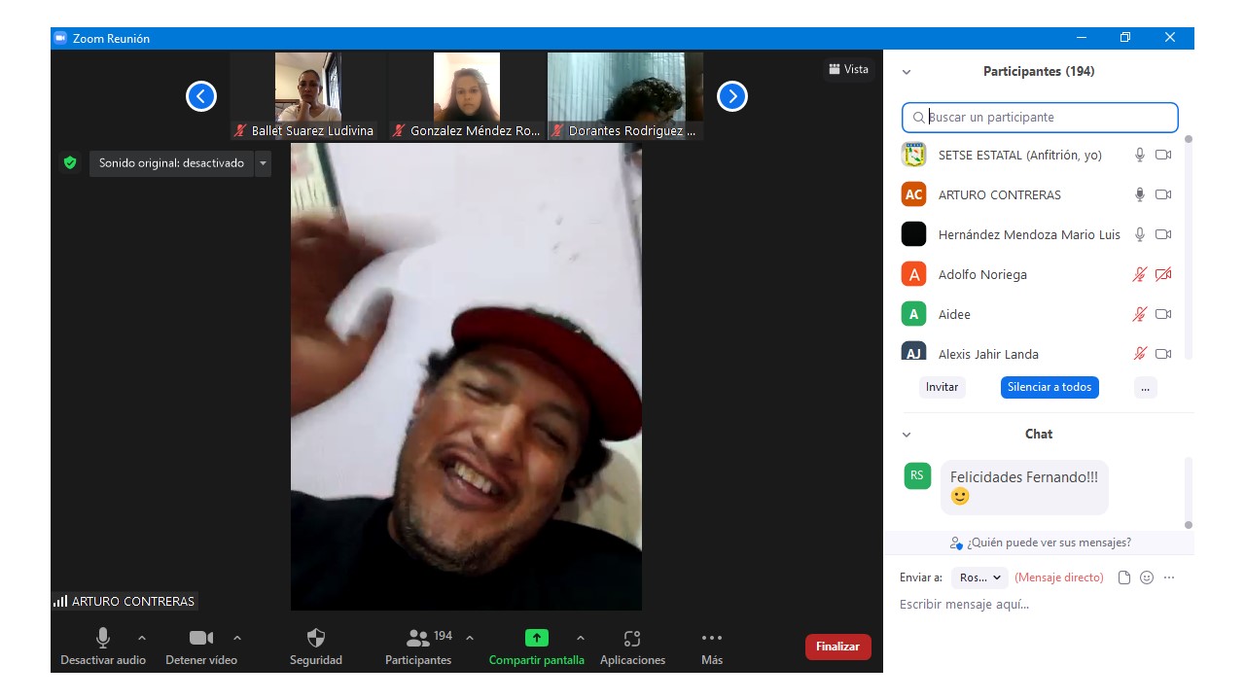Click the RS avatar in the chat
This screenshot has height=700, width=1245.
point(917,475)
